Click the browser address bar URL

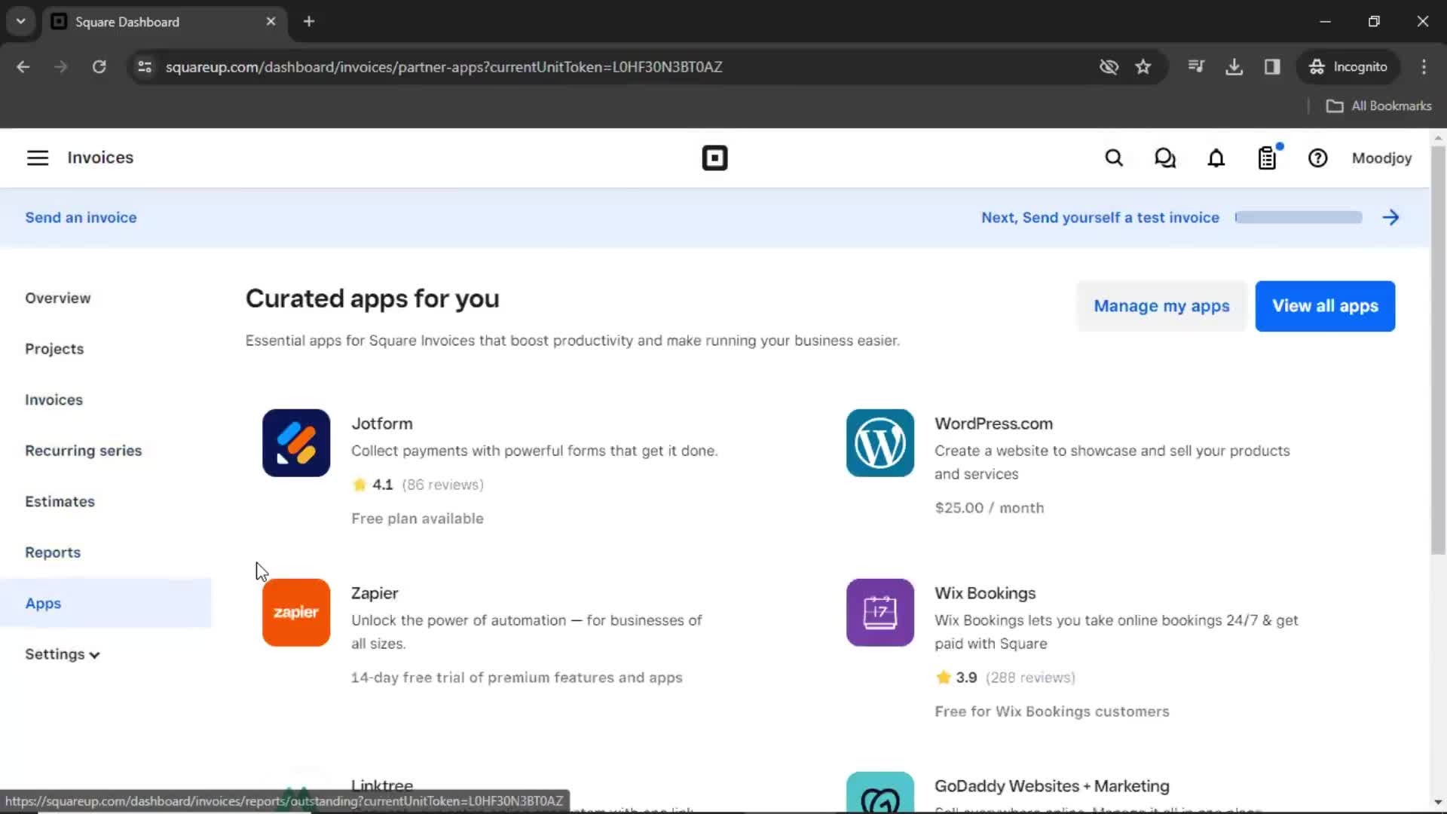444,67
